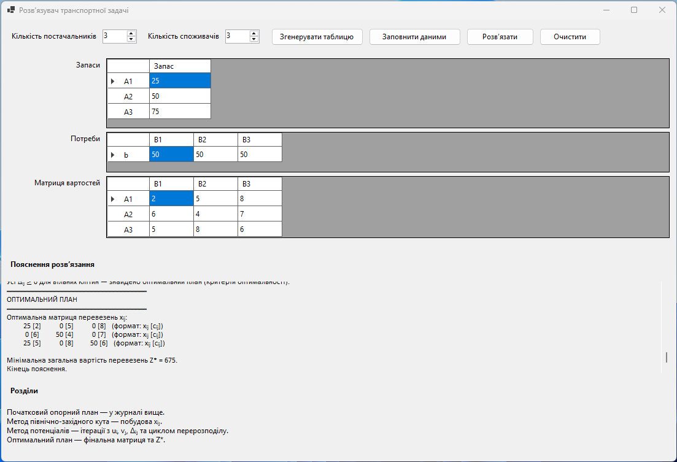This screenshot has height=462, width=677.
Task: Select the B1 demand cell in row b
Action: click(171, 155)
